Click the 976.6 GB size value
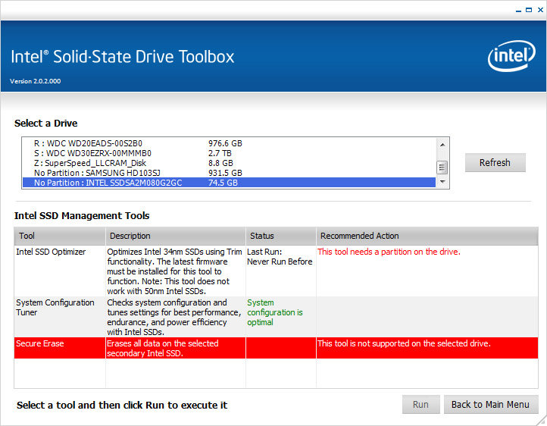 225,143
